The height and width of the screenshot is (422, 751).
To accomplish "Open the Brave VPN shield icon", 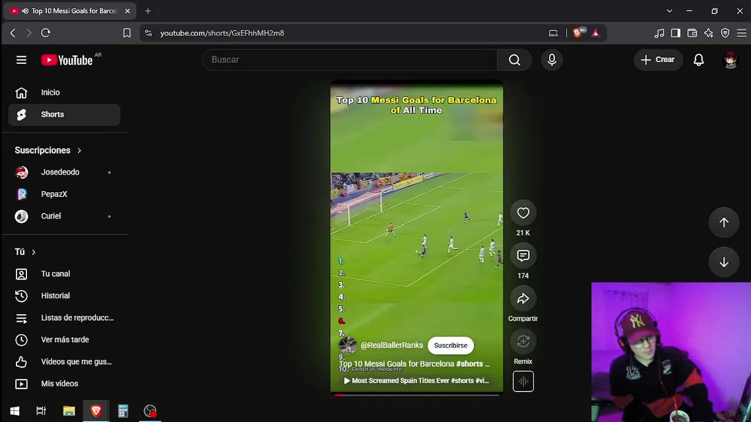I will 725,33.
